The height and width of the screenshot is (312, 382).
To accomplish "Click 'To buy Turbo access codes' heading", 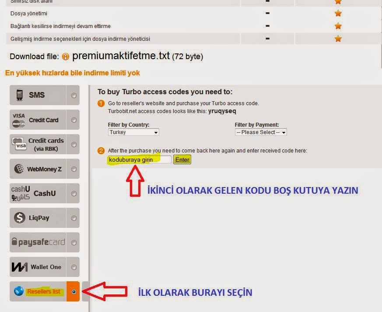I will 165,92.
